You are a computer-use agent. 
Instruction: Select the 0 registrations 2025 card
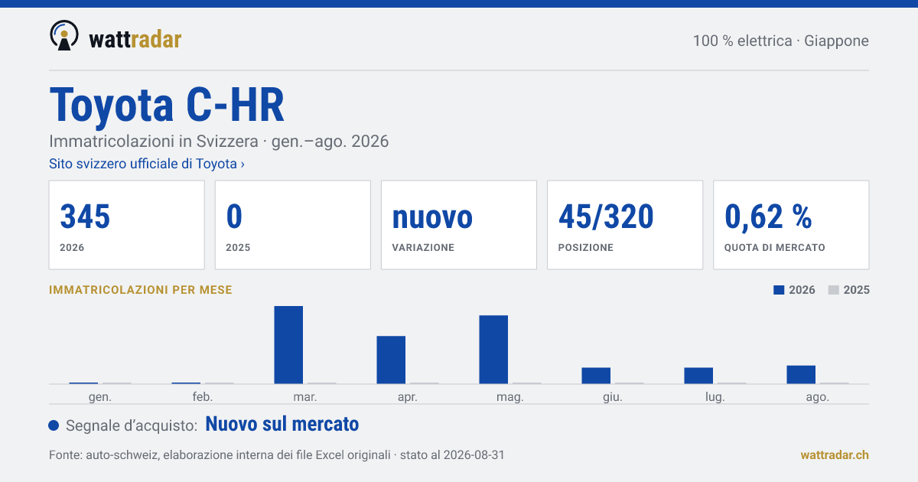293,225
